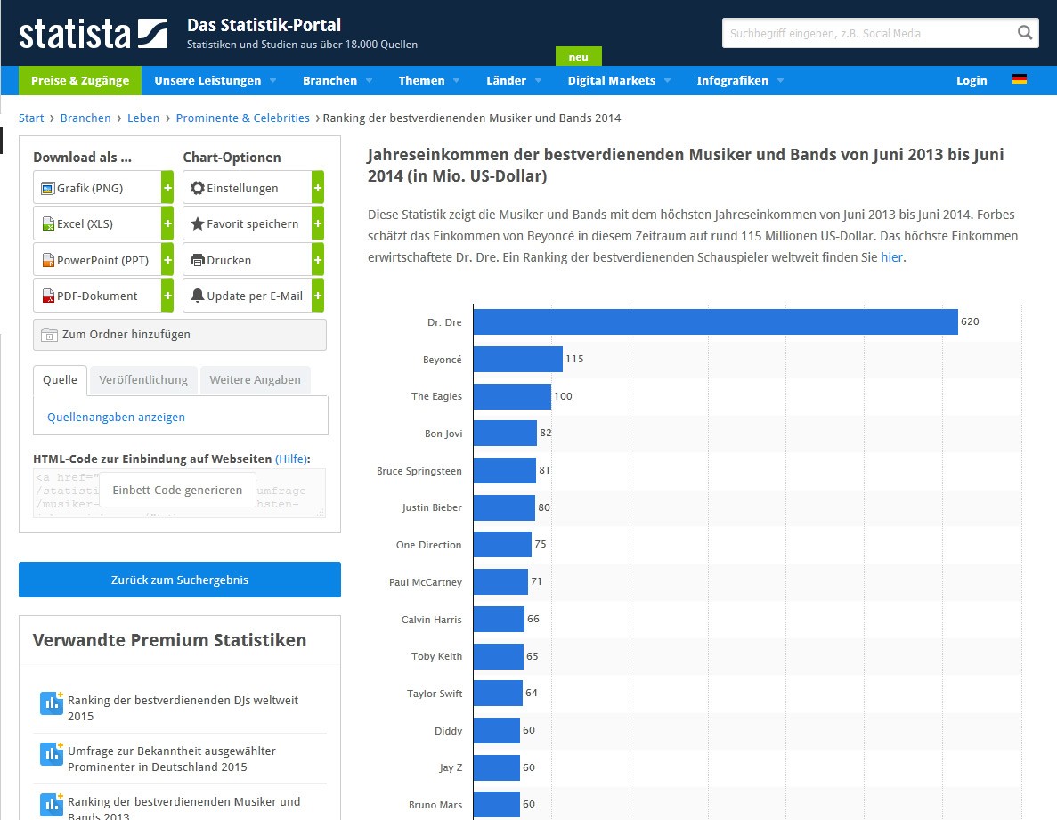1057x820 pixels.
Task: Click the PowerPoint (PPT) file icon
Action: coord(48,260)
